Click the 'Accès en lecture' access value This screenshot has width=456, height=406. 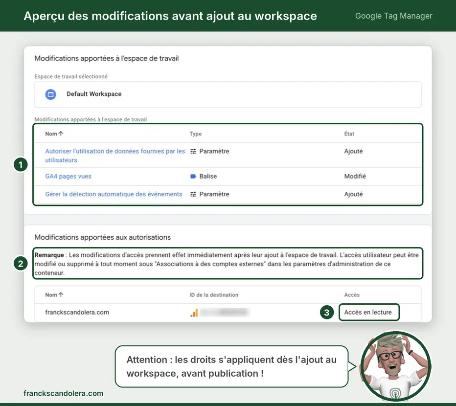(368, 313)
